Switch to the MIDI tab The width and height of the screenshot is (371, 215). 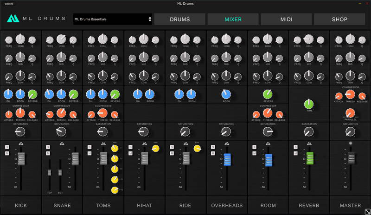point(286,19)
